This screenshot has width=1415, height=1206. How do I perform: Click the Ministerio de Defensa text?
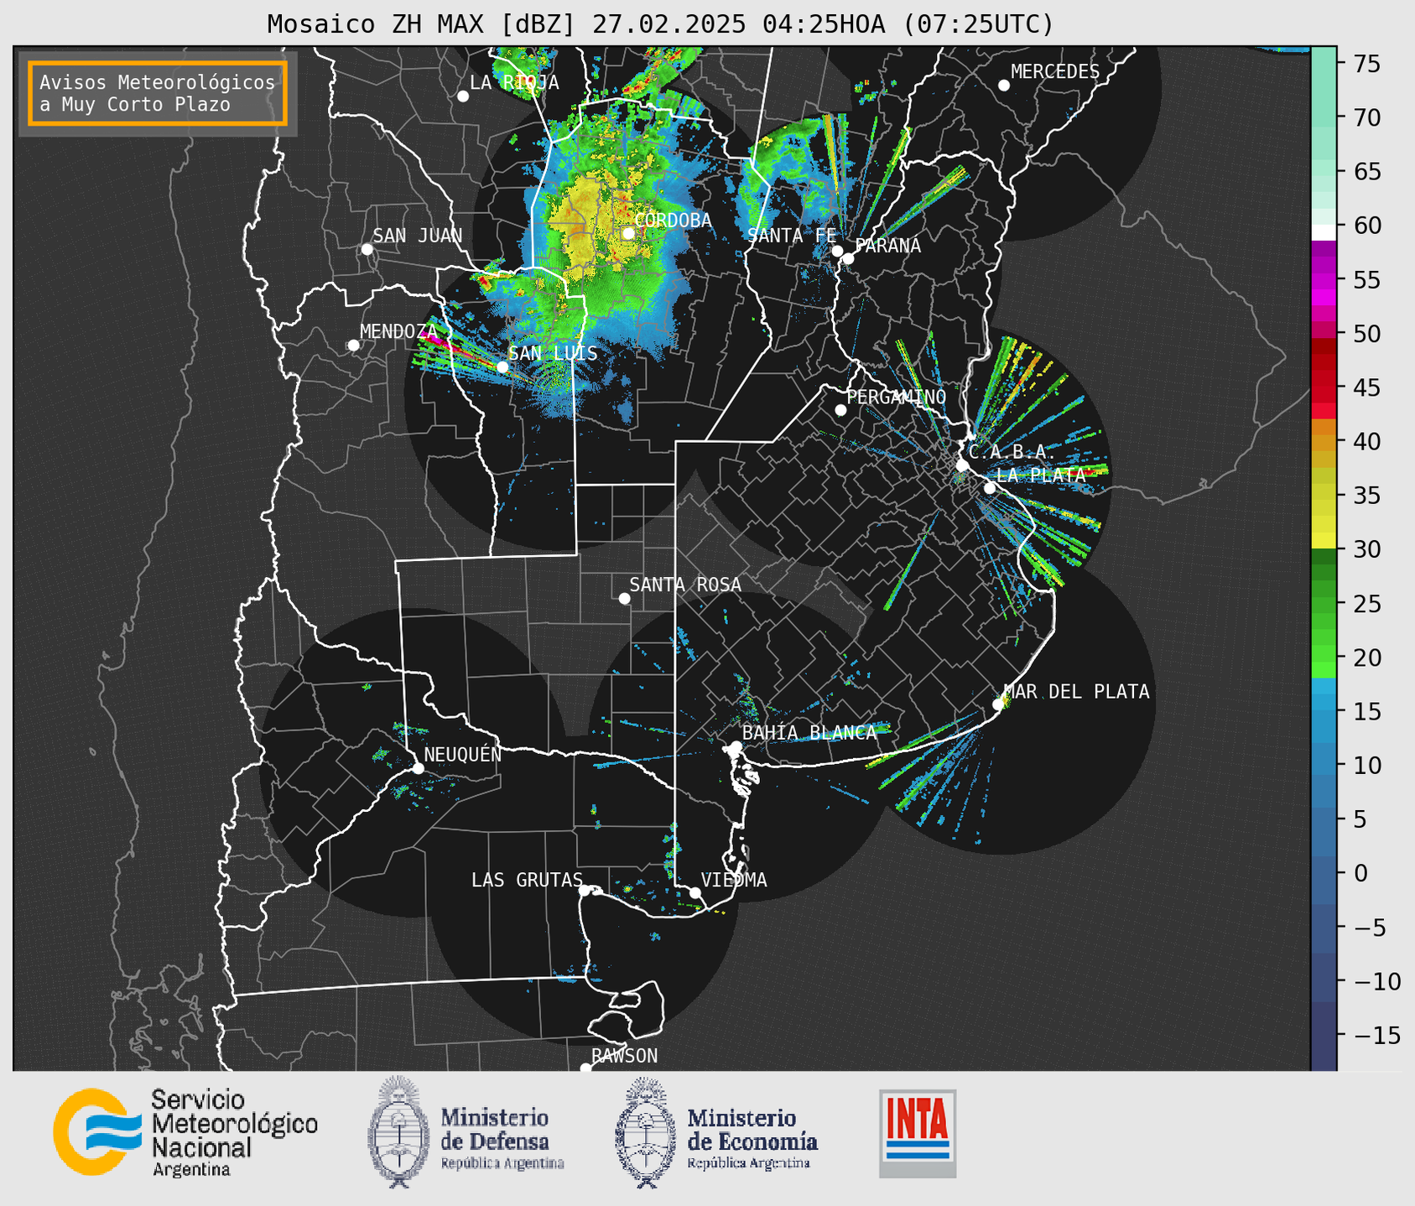(x=502, y=1139)
